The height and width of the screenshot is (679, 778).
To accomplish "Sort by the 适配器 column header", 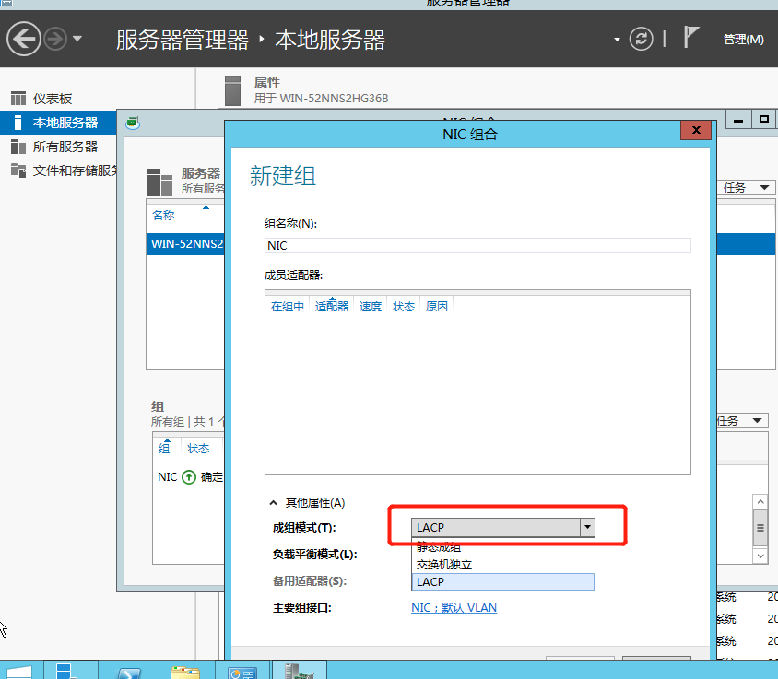I will click(x=332, y=307).
